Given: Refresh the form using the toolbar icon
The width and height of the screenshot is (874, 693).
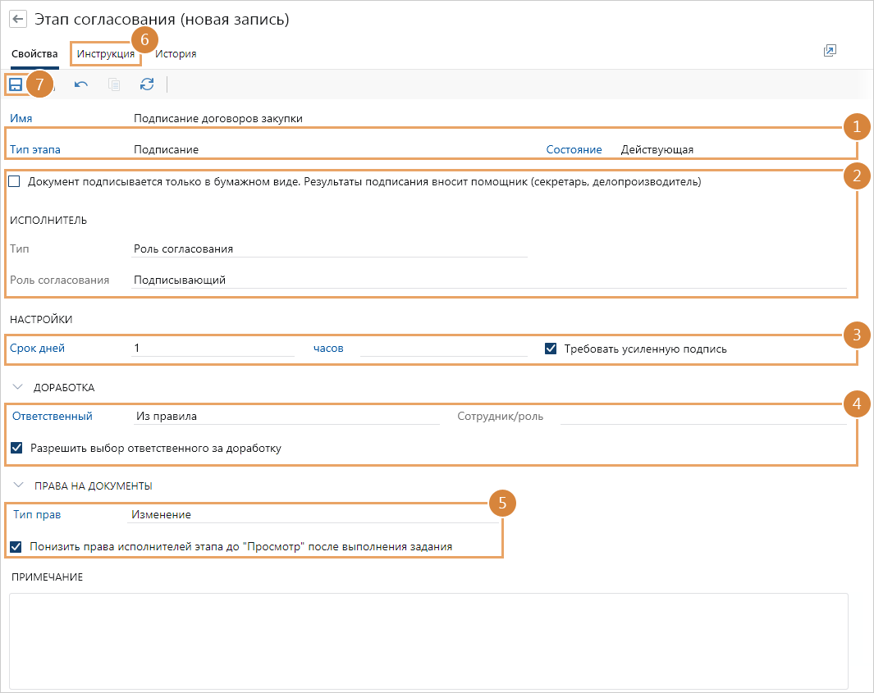Looking at the screenshot, I should coord(147,84).
